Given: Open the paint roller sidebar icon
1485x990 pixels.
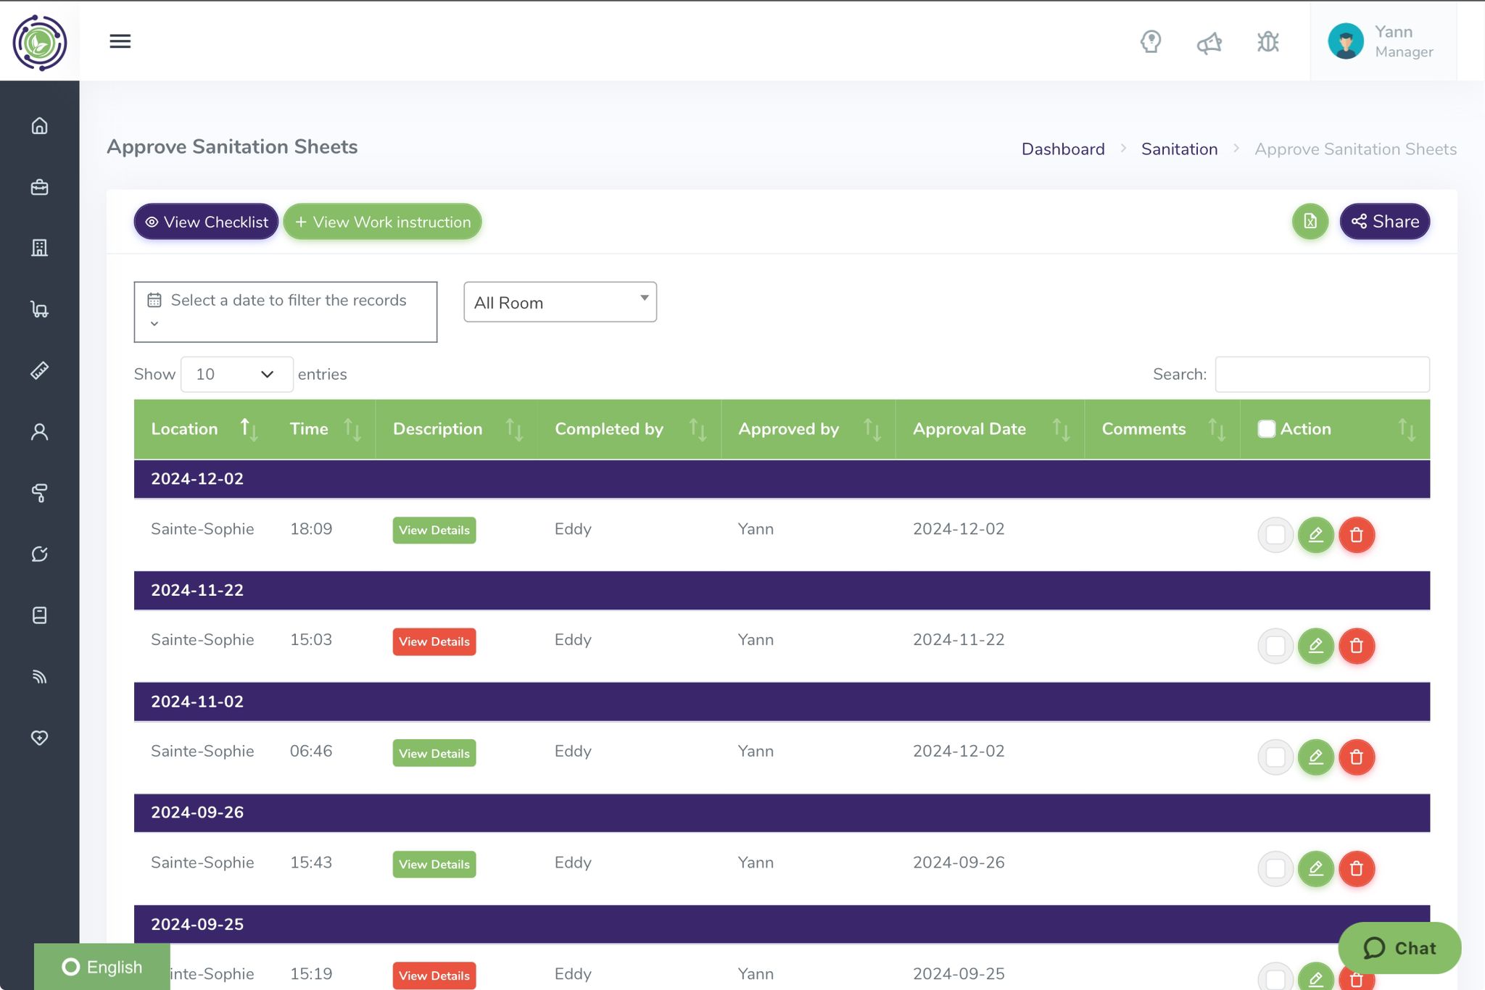Looking at the screenshot, I should 40,493.
